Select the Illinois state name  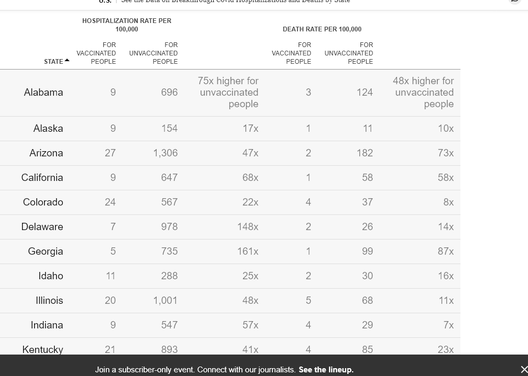(x=49, y=301)
